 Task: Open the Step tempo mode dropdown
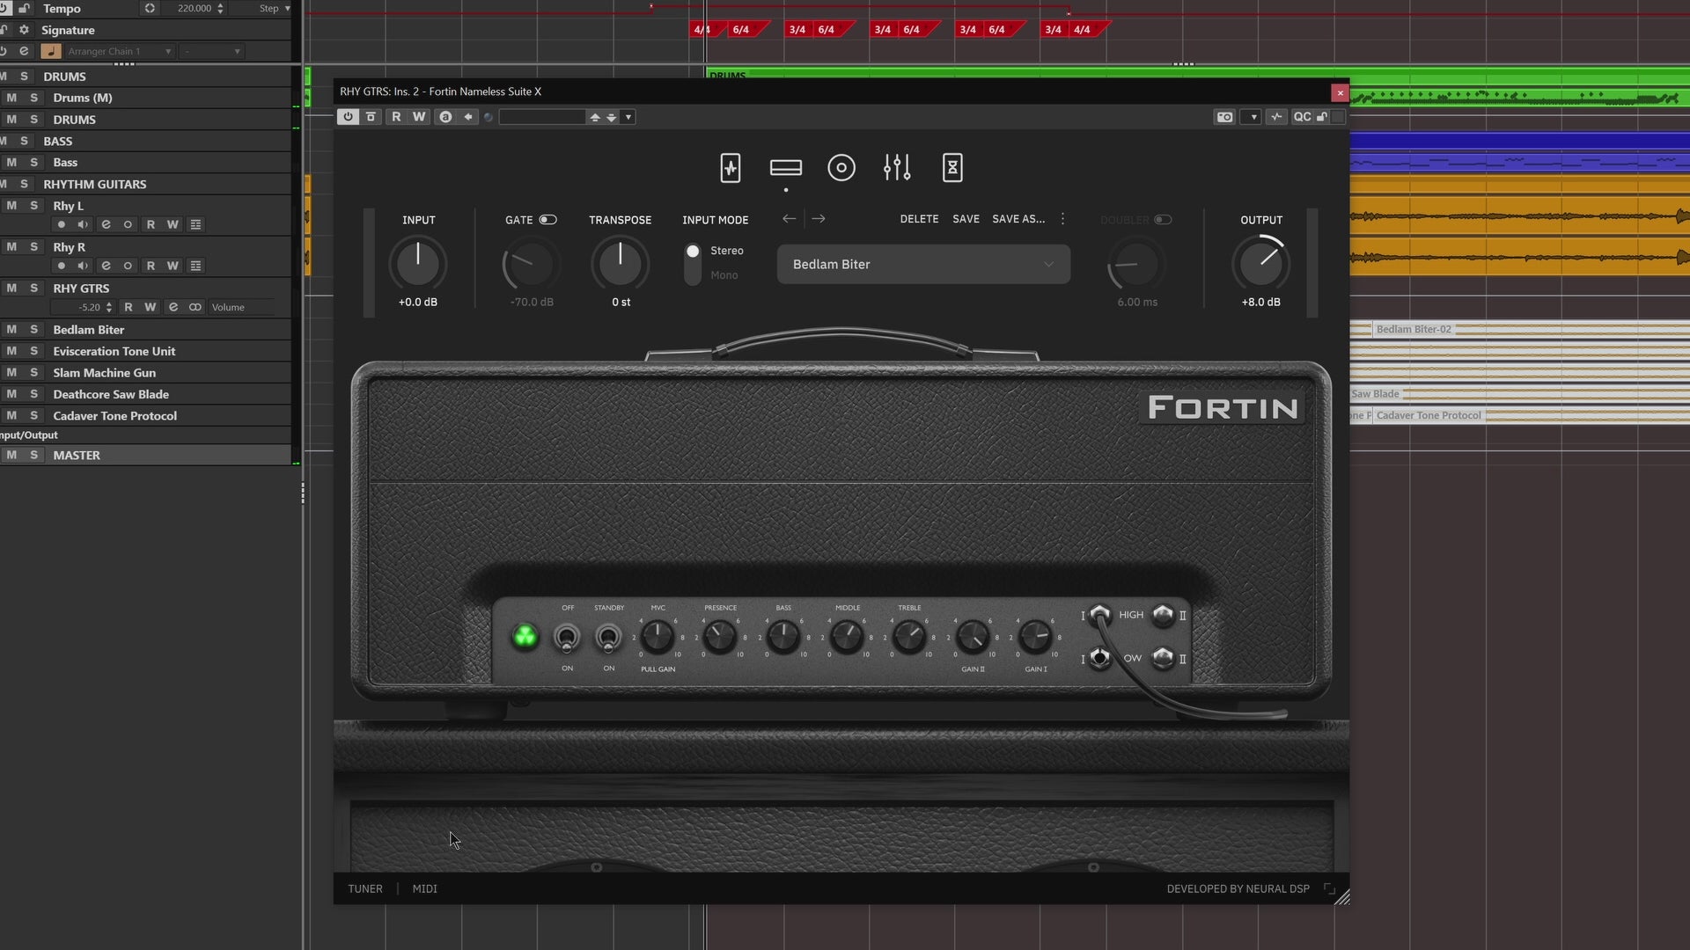point(274,9)
